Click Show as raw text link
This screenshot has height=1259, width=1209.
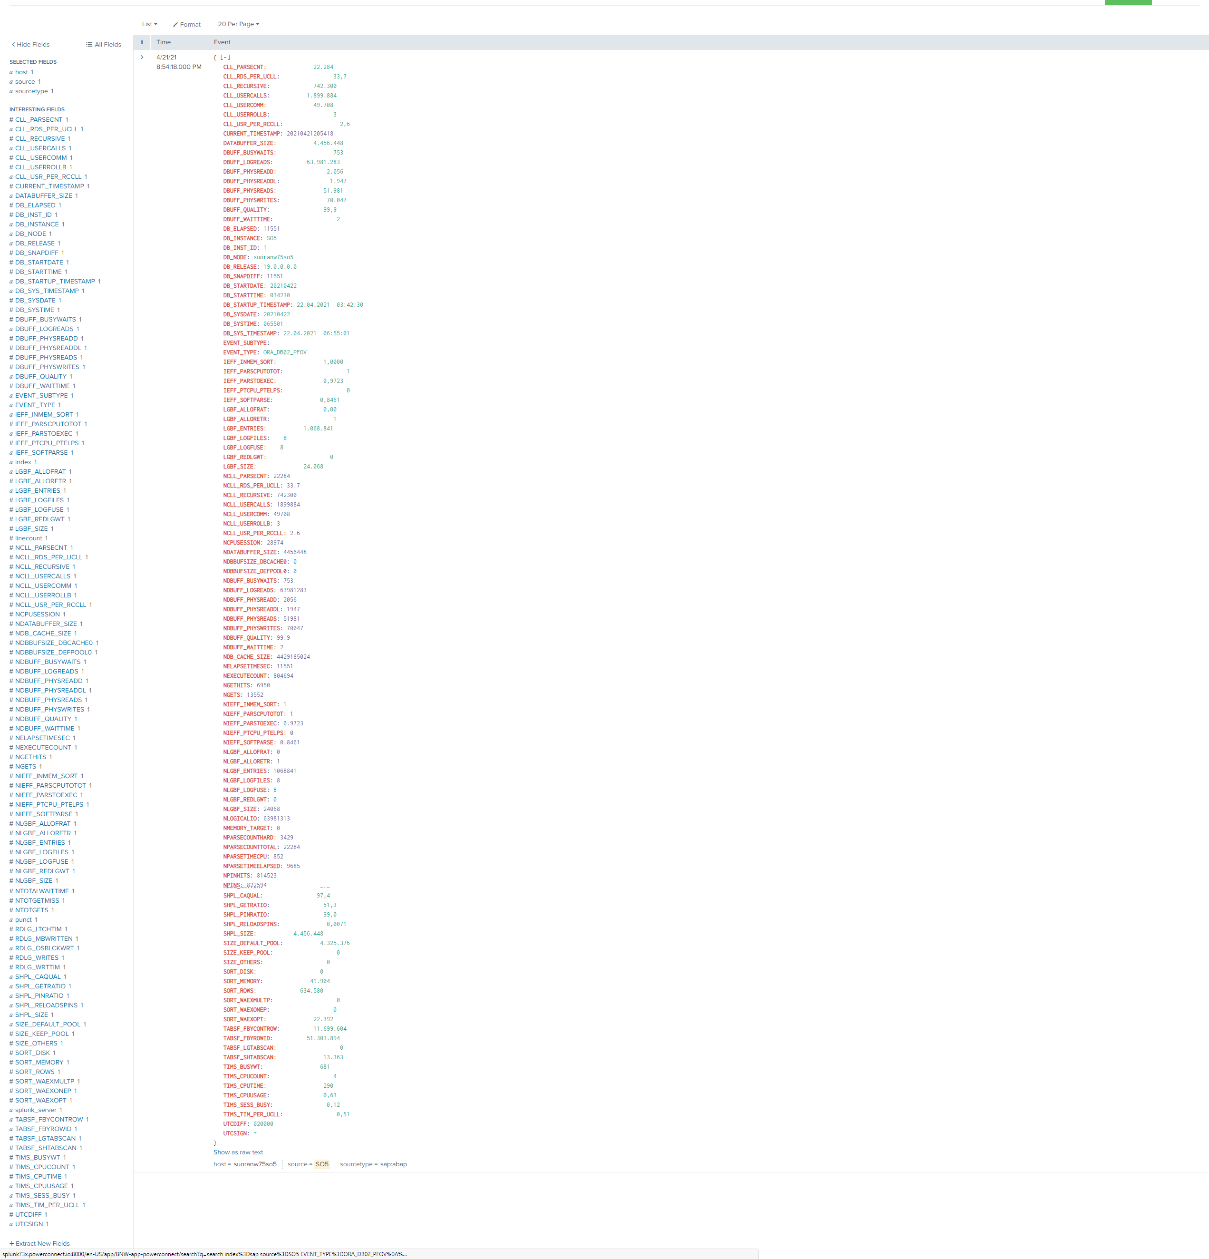[x=238, y=1152]
